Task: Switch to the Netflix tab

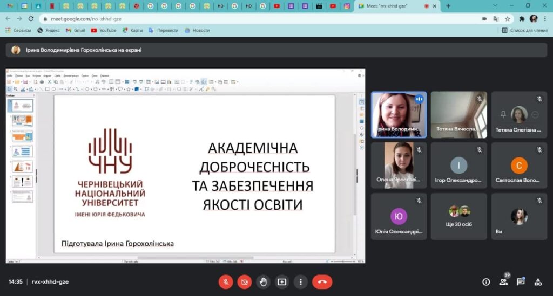Action: click(x=52, y=6)
